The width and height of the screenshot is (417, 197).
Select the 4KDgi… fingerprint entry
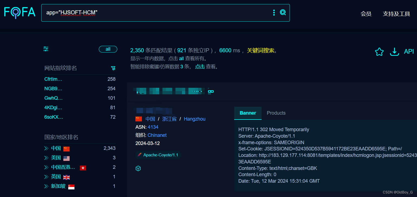[53, 108]
